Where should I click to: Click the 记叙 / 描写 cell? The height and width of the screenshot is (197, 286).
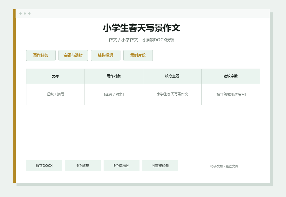(x=55, y=94)
